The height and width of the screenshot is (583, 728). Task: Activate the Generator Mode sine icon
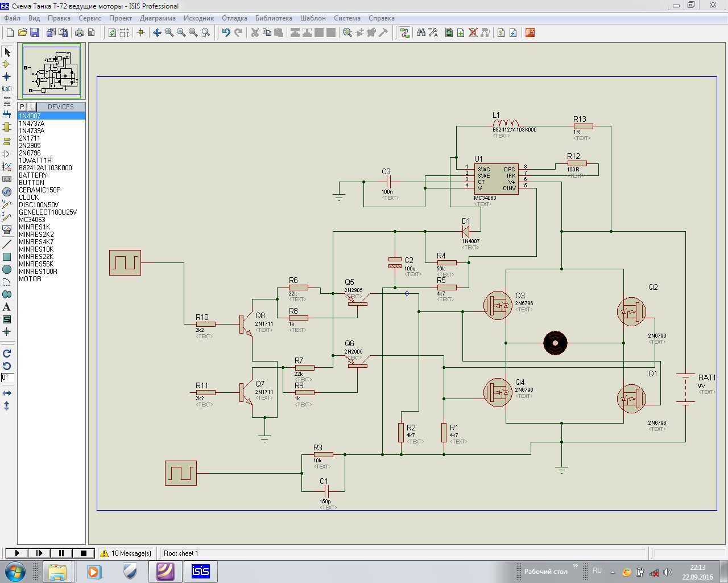click(x=7, y=192)
